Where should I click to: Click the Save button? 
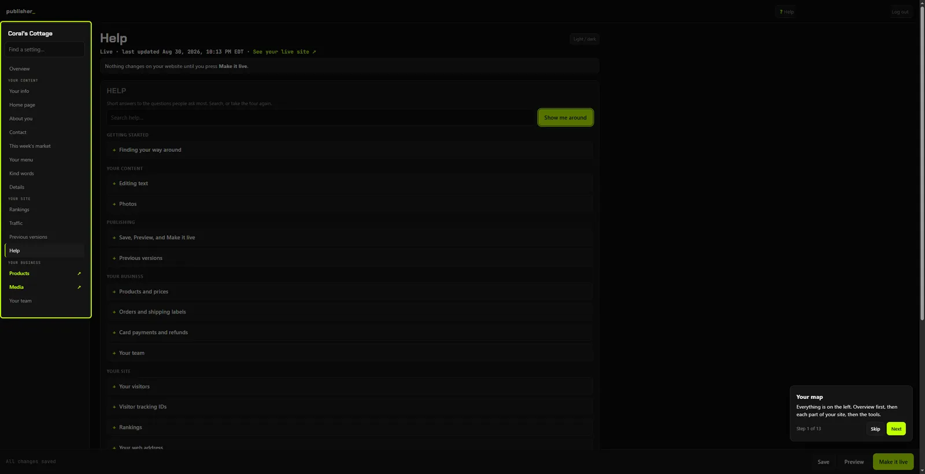pos(823,462)
